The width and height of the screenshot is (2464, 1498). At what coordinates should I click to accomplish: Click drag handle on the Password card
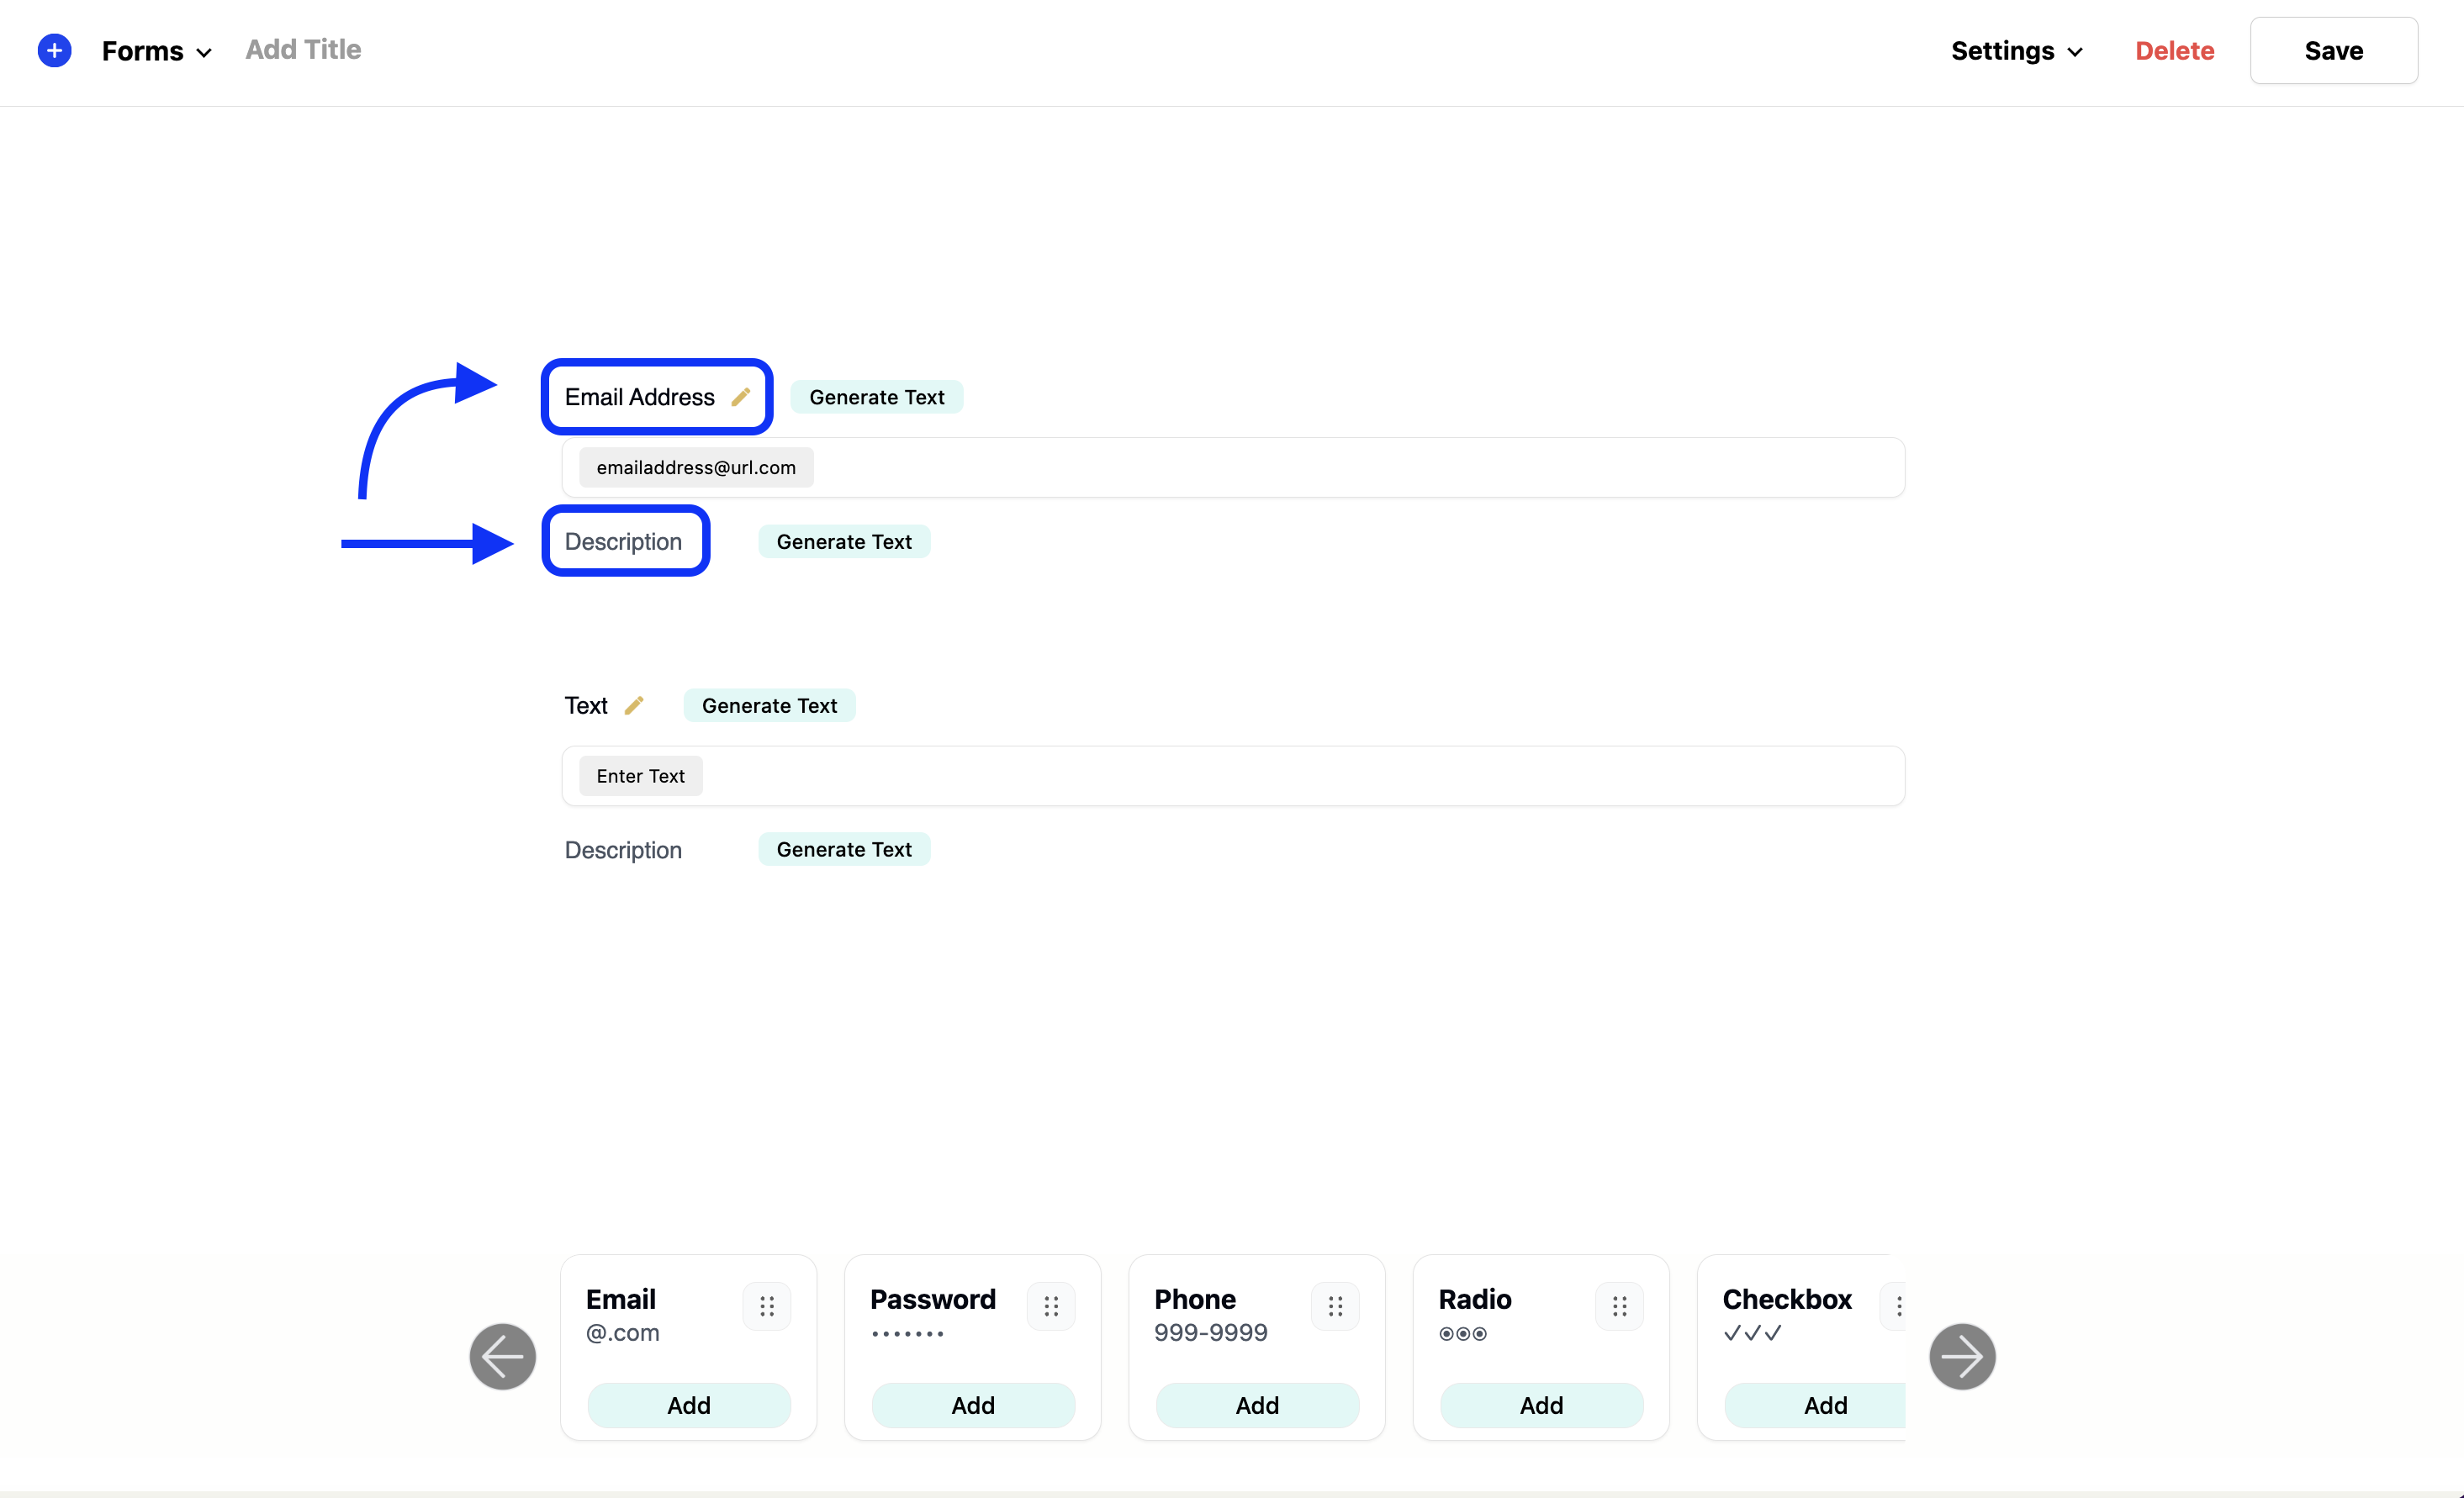pos(1051,1306)
